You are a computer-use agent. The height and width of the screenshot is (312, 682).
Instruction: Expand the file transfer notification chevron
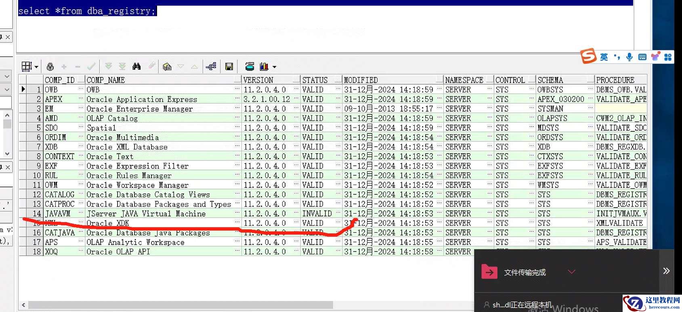point(571,272)
